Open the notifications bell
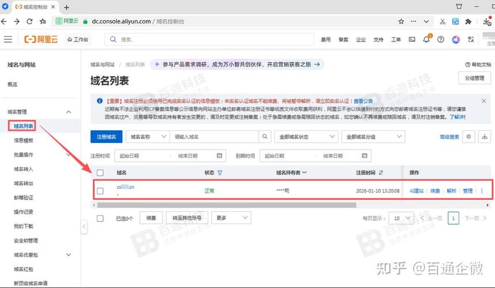This screenshot has height=288, width=495. (426, 39)
